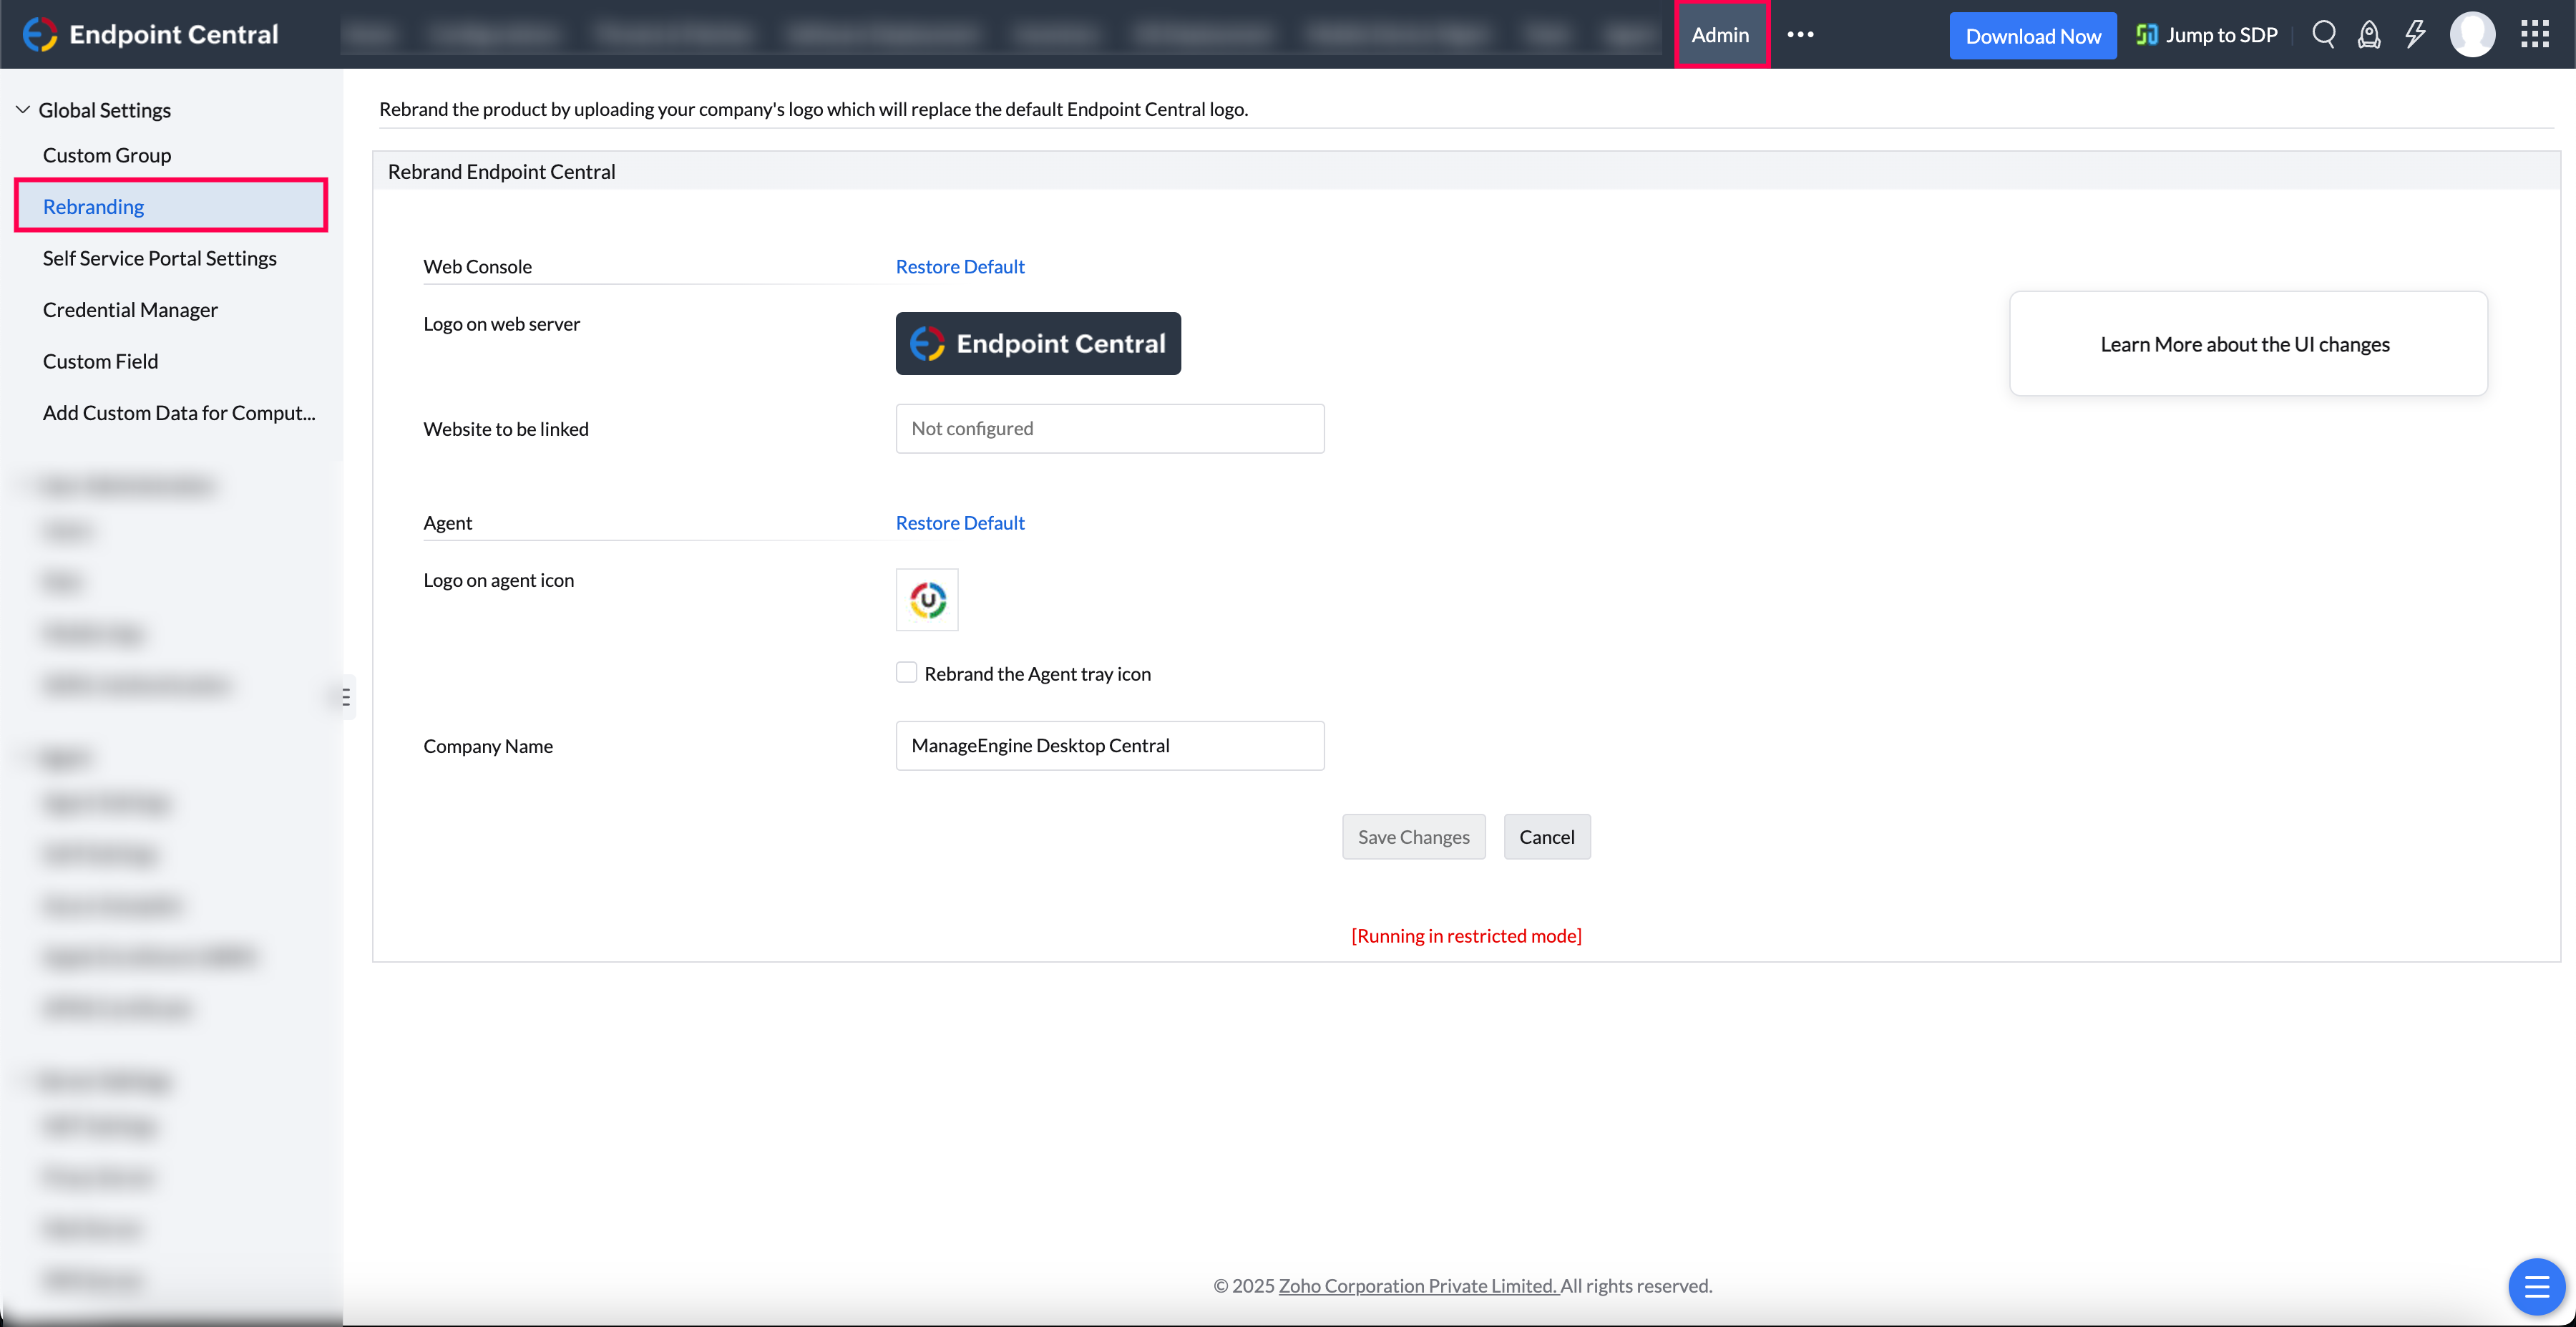The image size is (2576, 1327).
Task: Open the apps grid launcher icon
Action: point(2534,35)
